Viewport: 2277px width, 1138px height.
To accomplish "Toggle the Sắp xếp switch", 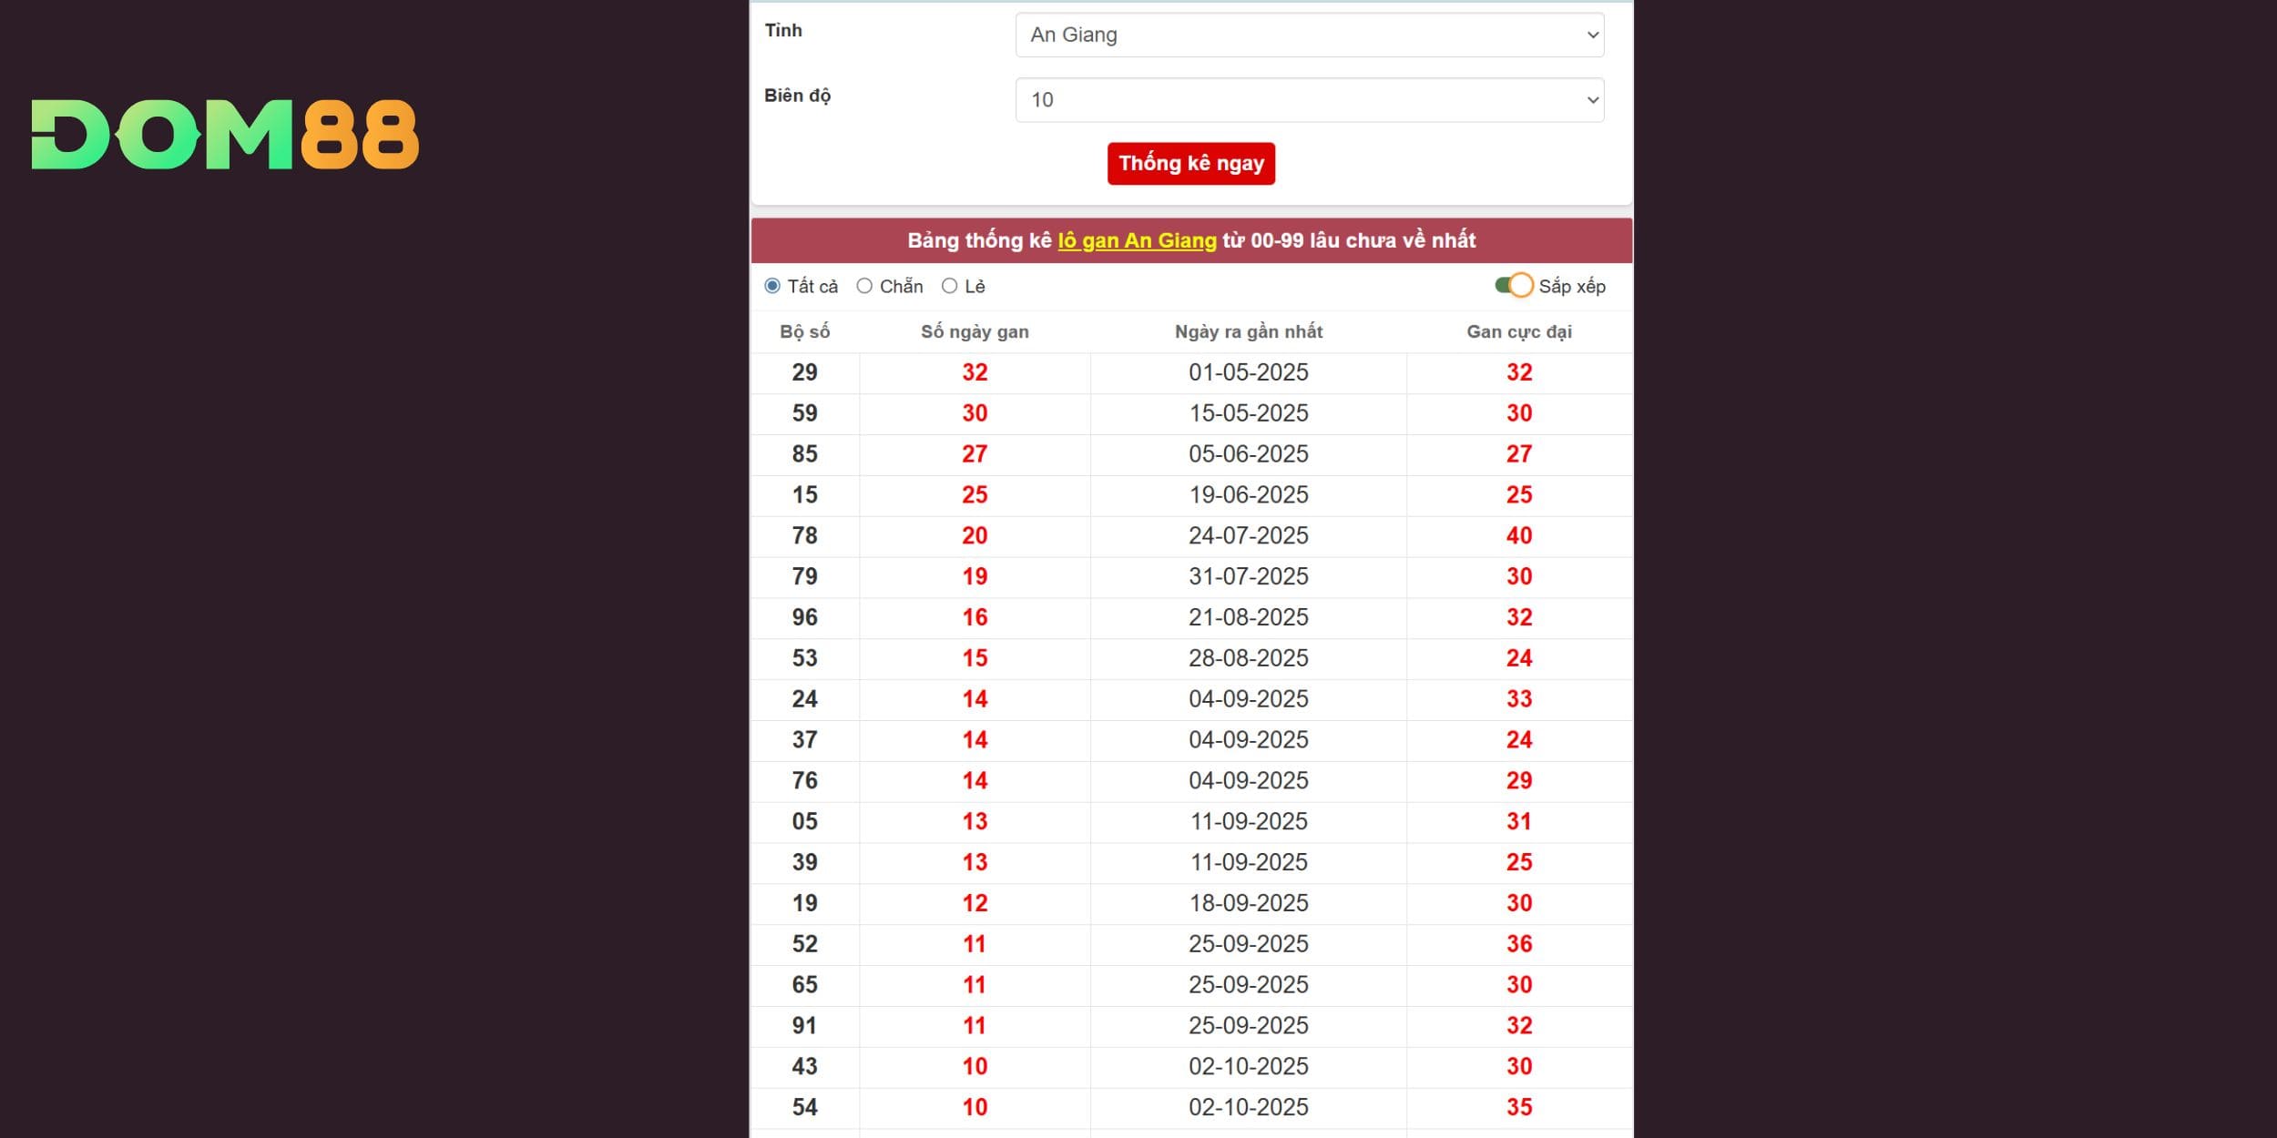I will pos(1514,286).
